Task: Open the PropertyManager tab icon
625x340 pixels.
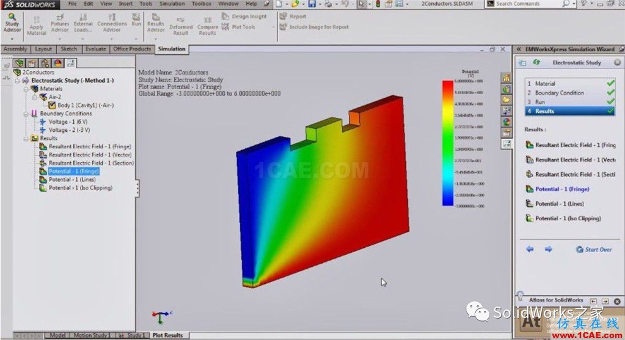Action: coord(32,63)
